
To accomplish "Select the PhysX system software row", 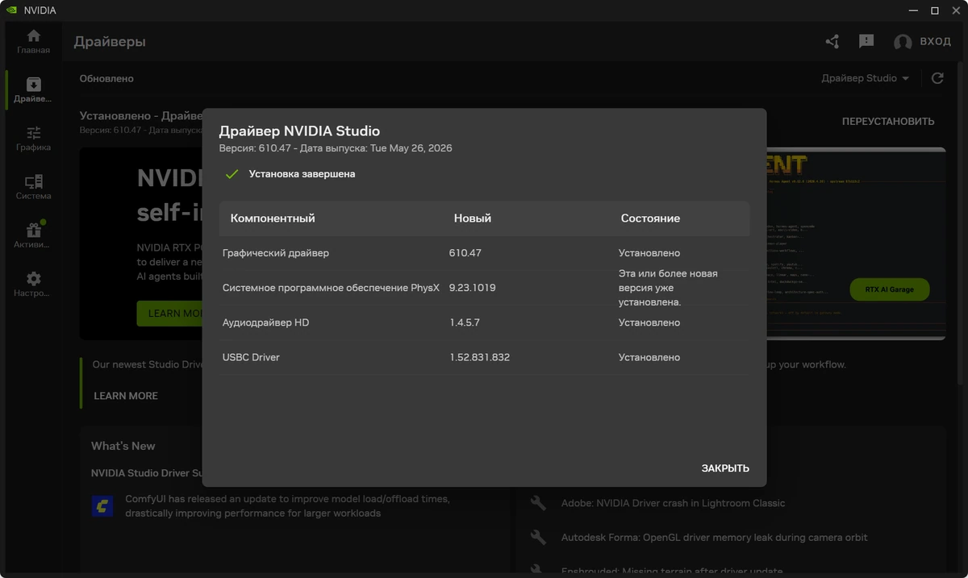I will coord(484,288).
